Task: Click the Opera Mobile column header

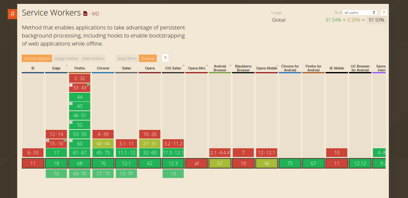Action: coord(266,68)
